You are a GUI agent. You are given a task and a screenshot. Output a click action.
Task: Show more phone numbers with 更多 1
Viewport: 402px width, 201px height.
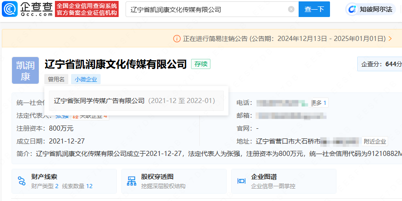click(320, 103)
